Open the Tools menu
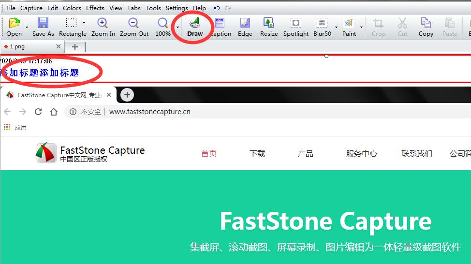The width and height of the screenshot is (471, 264). (153, 8)
